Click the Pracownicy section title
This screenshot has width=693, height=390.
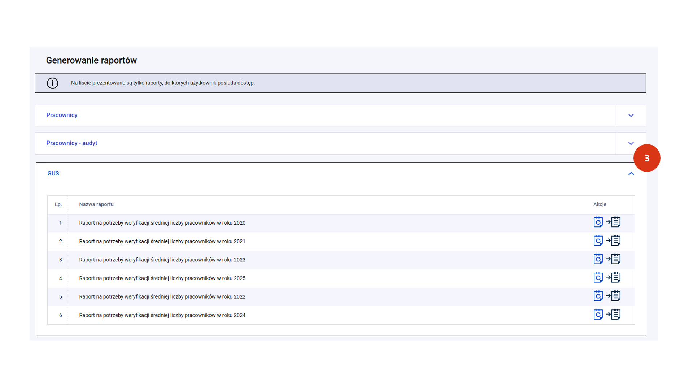point(62,115)
